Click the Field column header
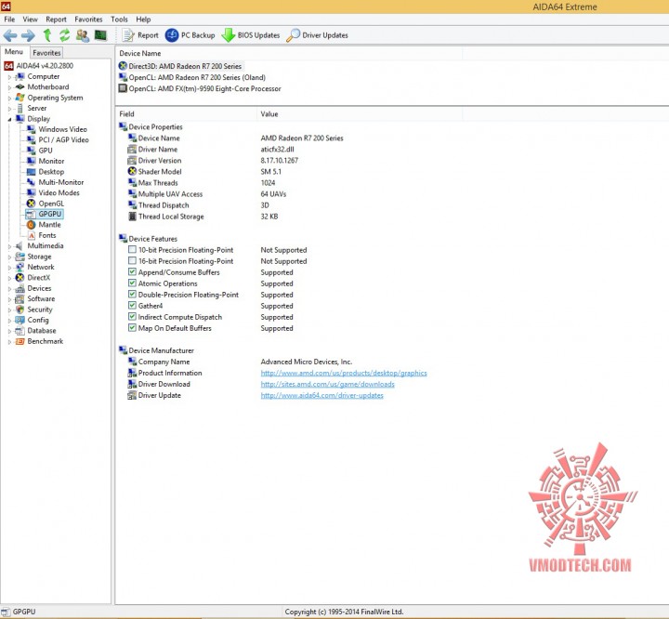 [x=187, y=114]
